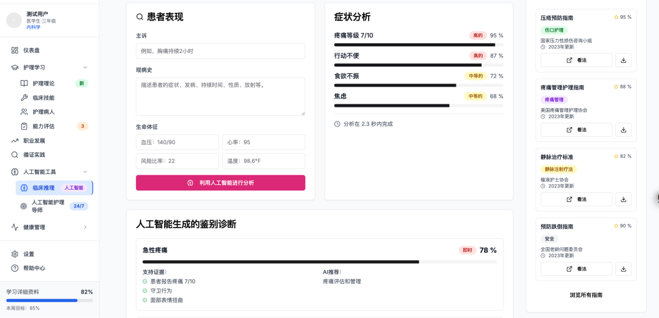Download the 预防跌倒指南 guideline

click(624, 269)
